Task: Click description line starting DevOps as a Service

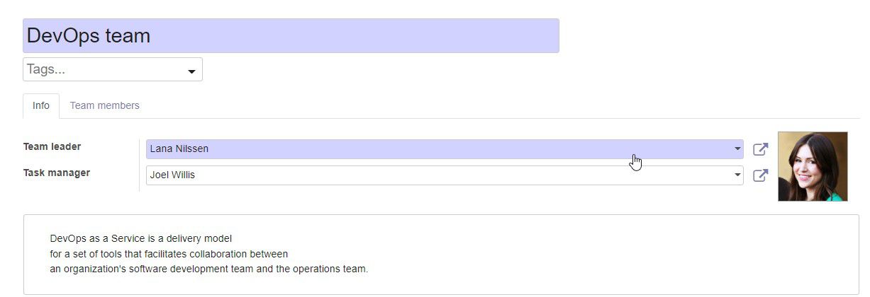Action: [140, 239]
